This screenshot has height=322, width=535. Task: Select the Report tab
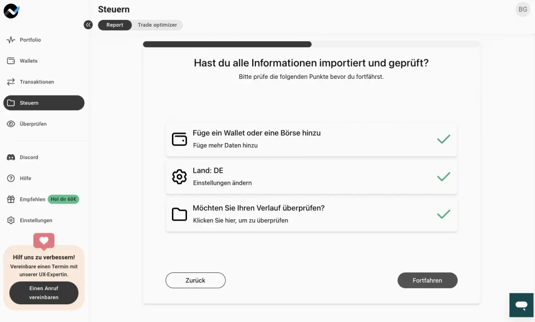[x=115, y=25]
